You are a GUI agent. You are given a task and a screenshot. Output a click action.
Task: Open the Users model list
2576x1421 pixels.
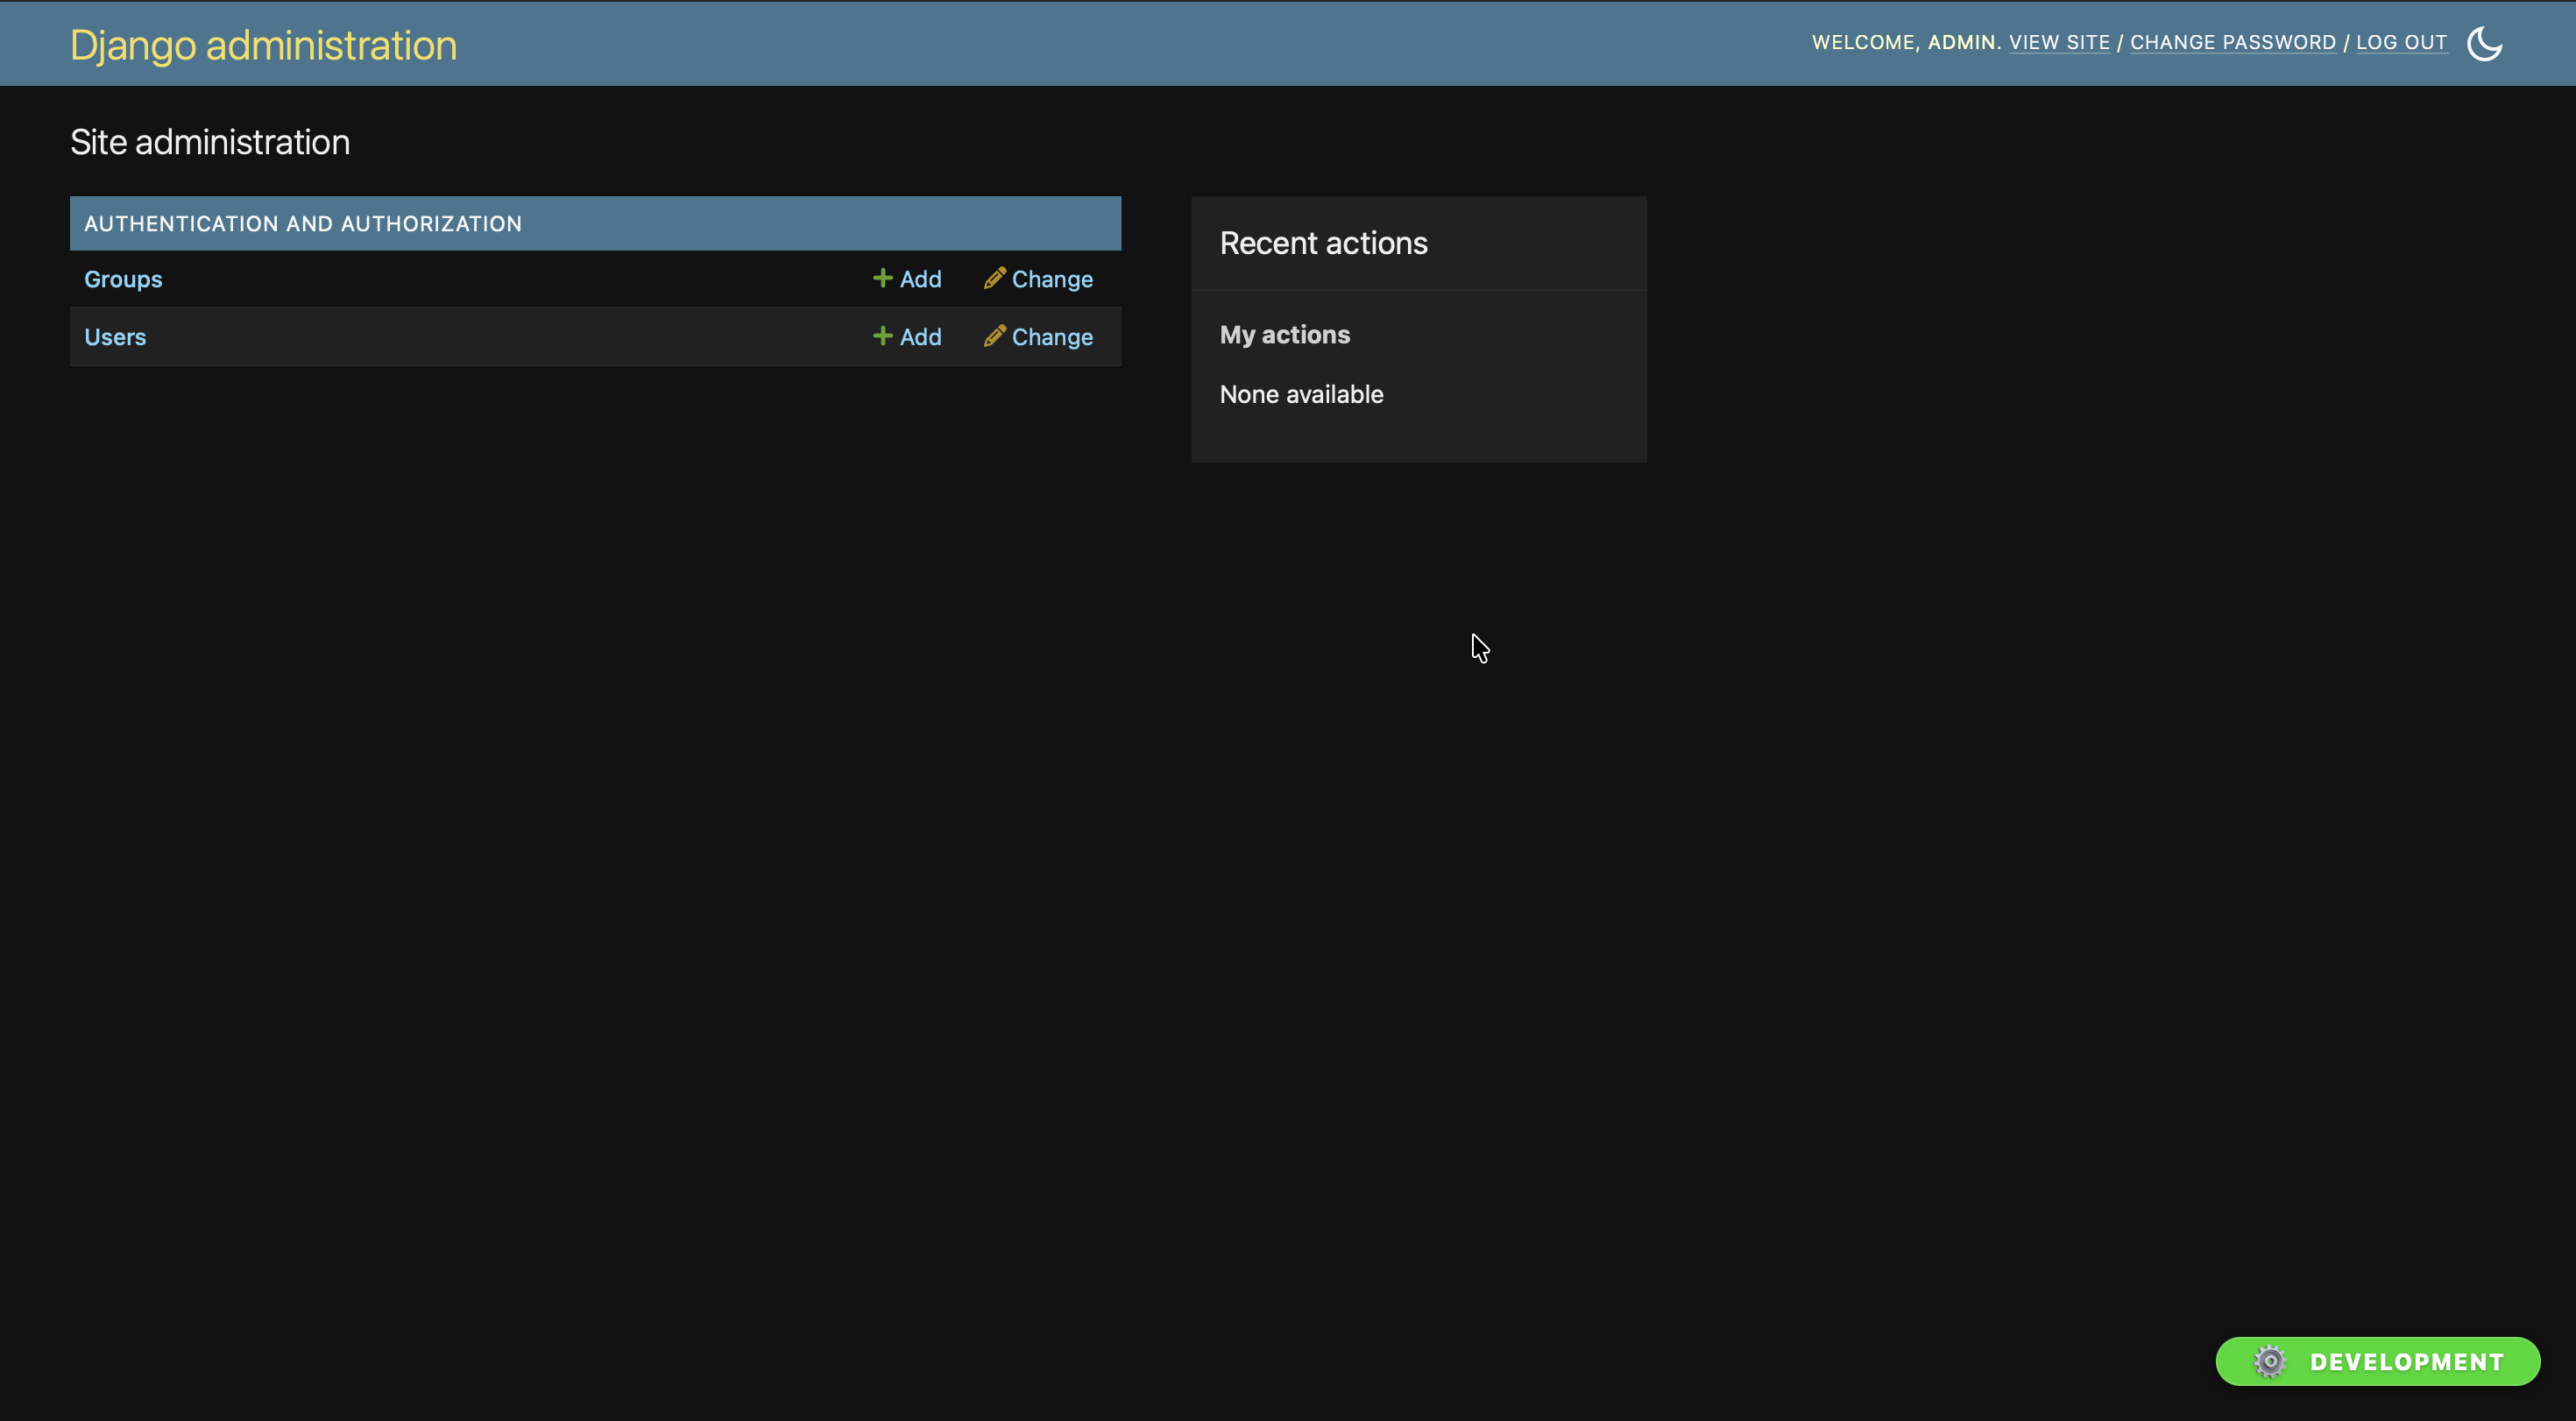[115, 337]
